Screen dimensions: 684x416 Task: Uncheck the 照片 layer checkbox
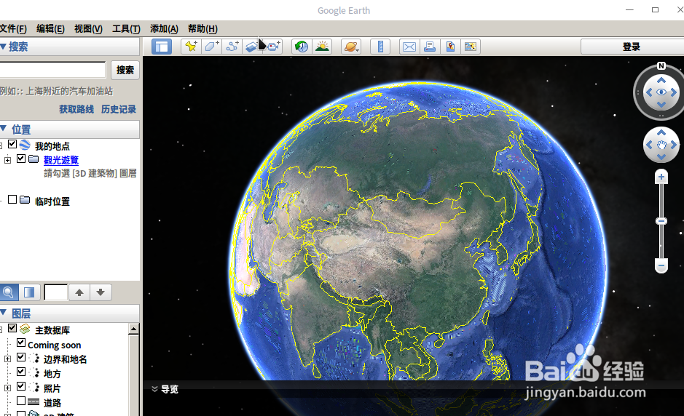coord(21,386)
